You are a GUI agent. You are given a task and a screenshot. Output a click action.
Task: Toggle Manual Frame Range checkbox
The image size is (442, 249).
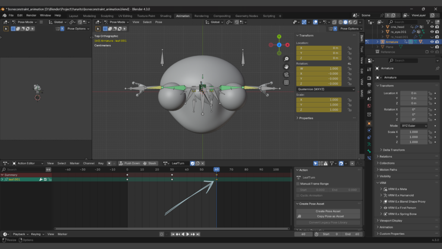[298, 184]
